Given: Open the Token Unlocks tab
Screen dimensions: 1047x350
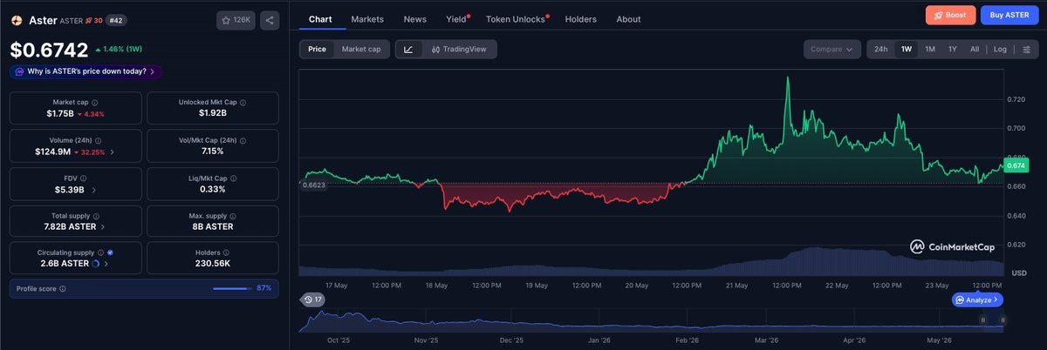Looking at the screenshot, I should tap(516, 19).
